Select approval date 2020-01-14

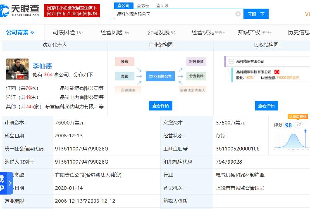(69, 188)
